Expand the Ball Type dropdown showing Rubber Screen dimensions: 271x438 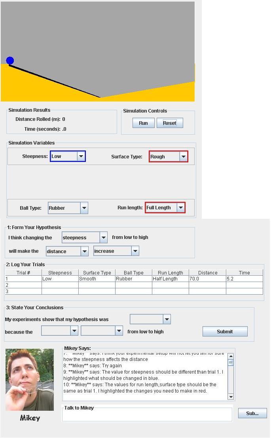[68, 208]
